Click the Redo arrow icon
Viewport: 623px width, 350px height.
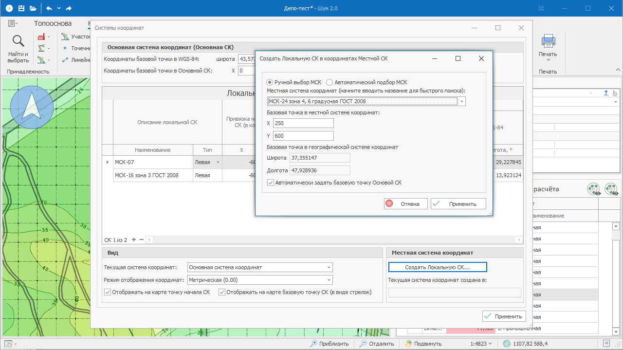click(69, 8)
